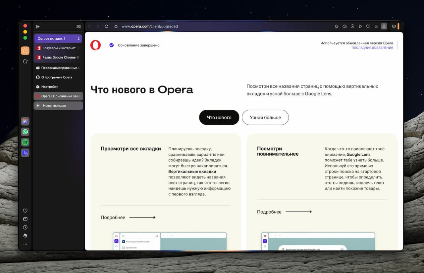
Task: Click "Используется обновленная версия Opera" text
Action: [357, 43]
